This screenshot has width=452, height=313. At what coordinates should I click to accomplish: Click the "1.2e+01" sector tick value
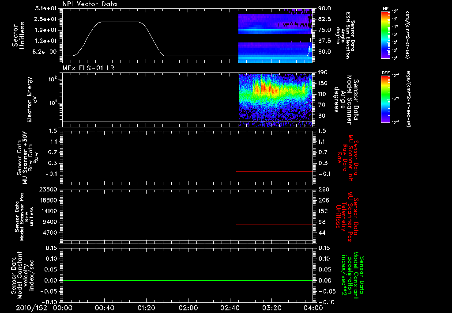[x=46, y=41]
